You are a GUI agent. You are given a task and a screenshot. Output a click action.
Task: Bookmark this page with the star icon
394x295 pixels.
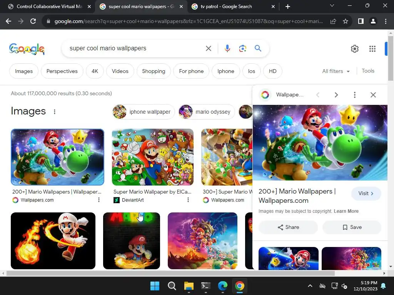(346, 22)
